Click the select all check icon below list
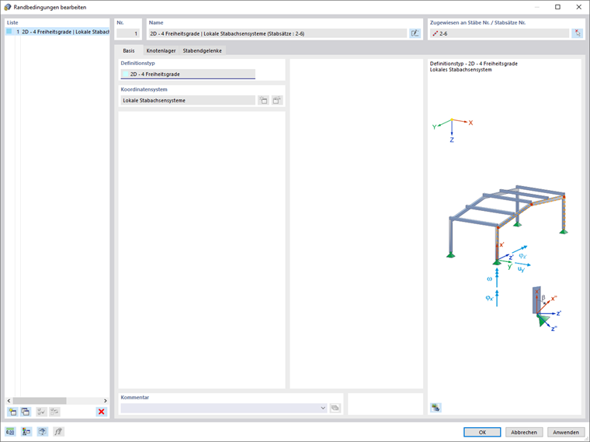This screenshot has width=590, height=442. click(x=41, y=412)
